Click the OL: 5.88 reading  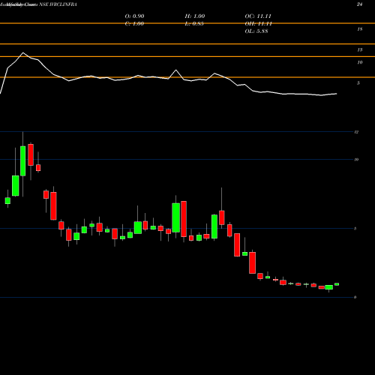256,31
